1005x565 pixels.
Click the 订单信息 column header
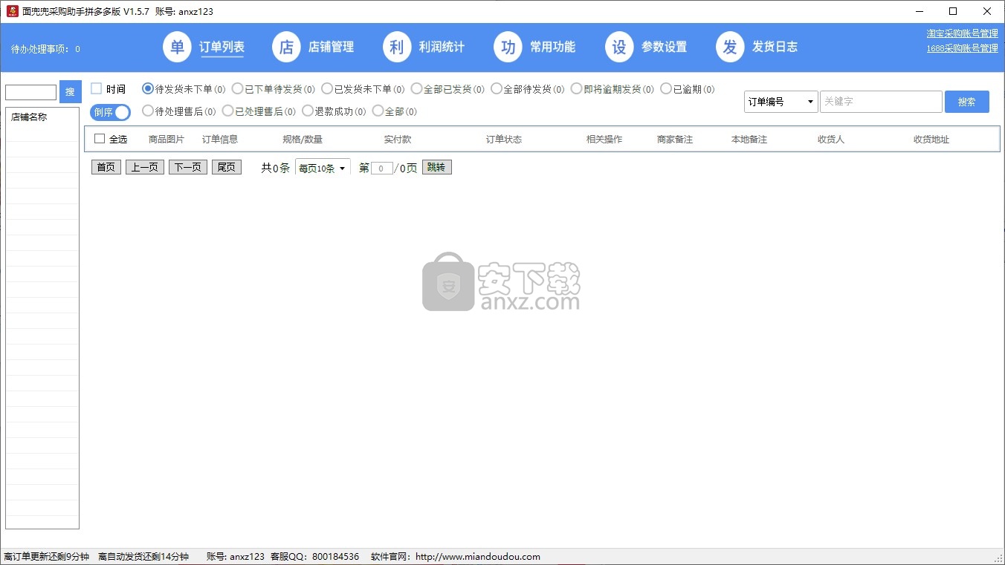coord(220,139)
